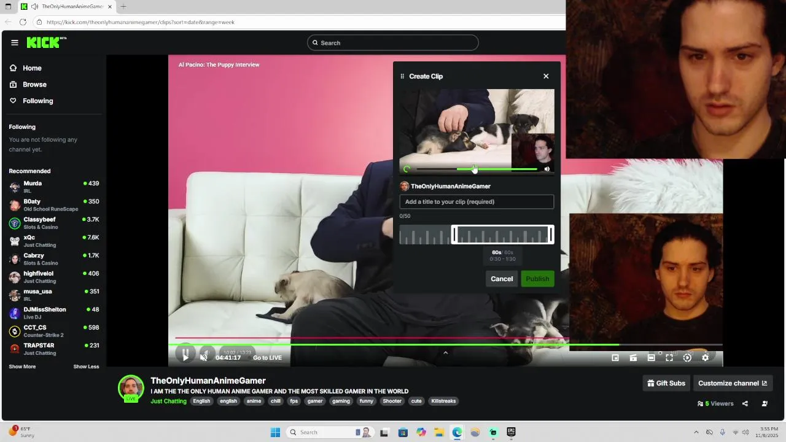Grab the Create Clip drag handle
786x442 pixels.
tap(402, 76)
